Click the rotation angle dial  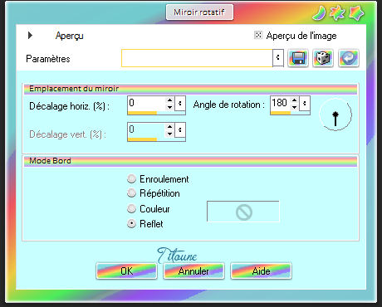click(x=335, y=115)
